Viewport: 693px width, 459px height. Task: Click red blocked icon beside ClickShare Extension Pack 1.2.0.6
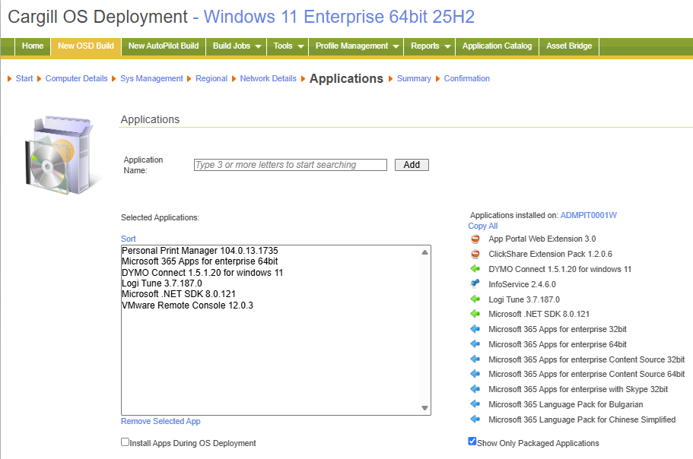(x=475, y=254)
